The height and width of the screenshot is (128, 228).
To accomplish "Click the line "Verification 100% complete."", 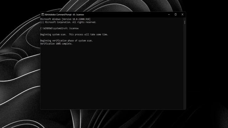I will [x=56, y=44].
